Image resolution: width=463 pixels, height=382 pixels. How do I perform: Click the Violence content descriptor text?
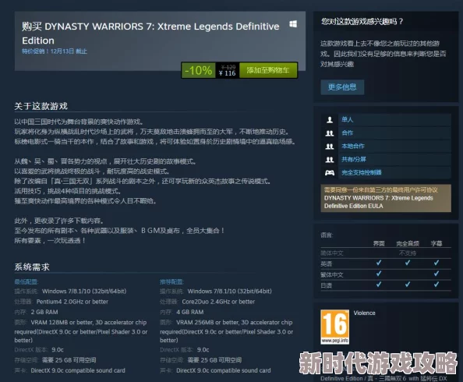point(364,313)
